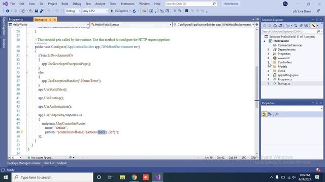
Task: Click the account avatar icon
Action: [285, 4]
